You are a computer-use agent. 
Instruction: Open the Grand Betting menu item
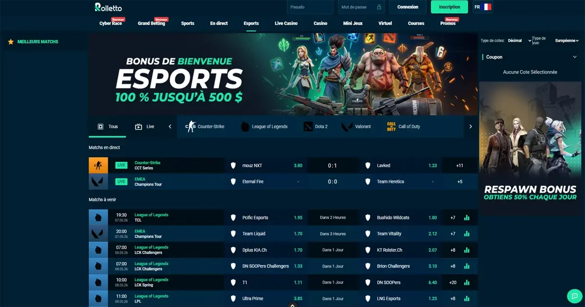click(152, 23)
